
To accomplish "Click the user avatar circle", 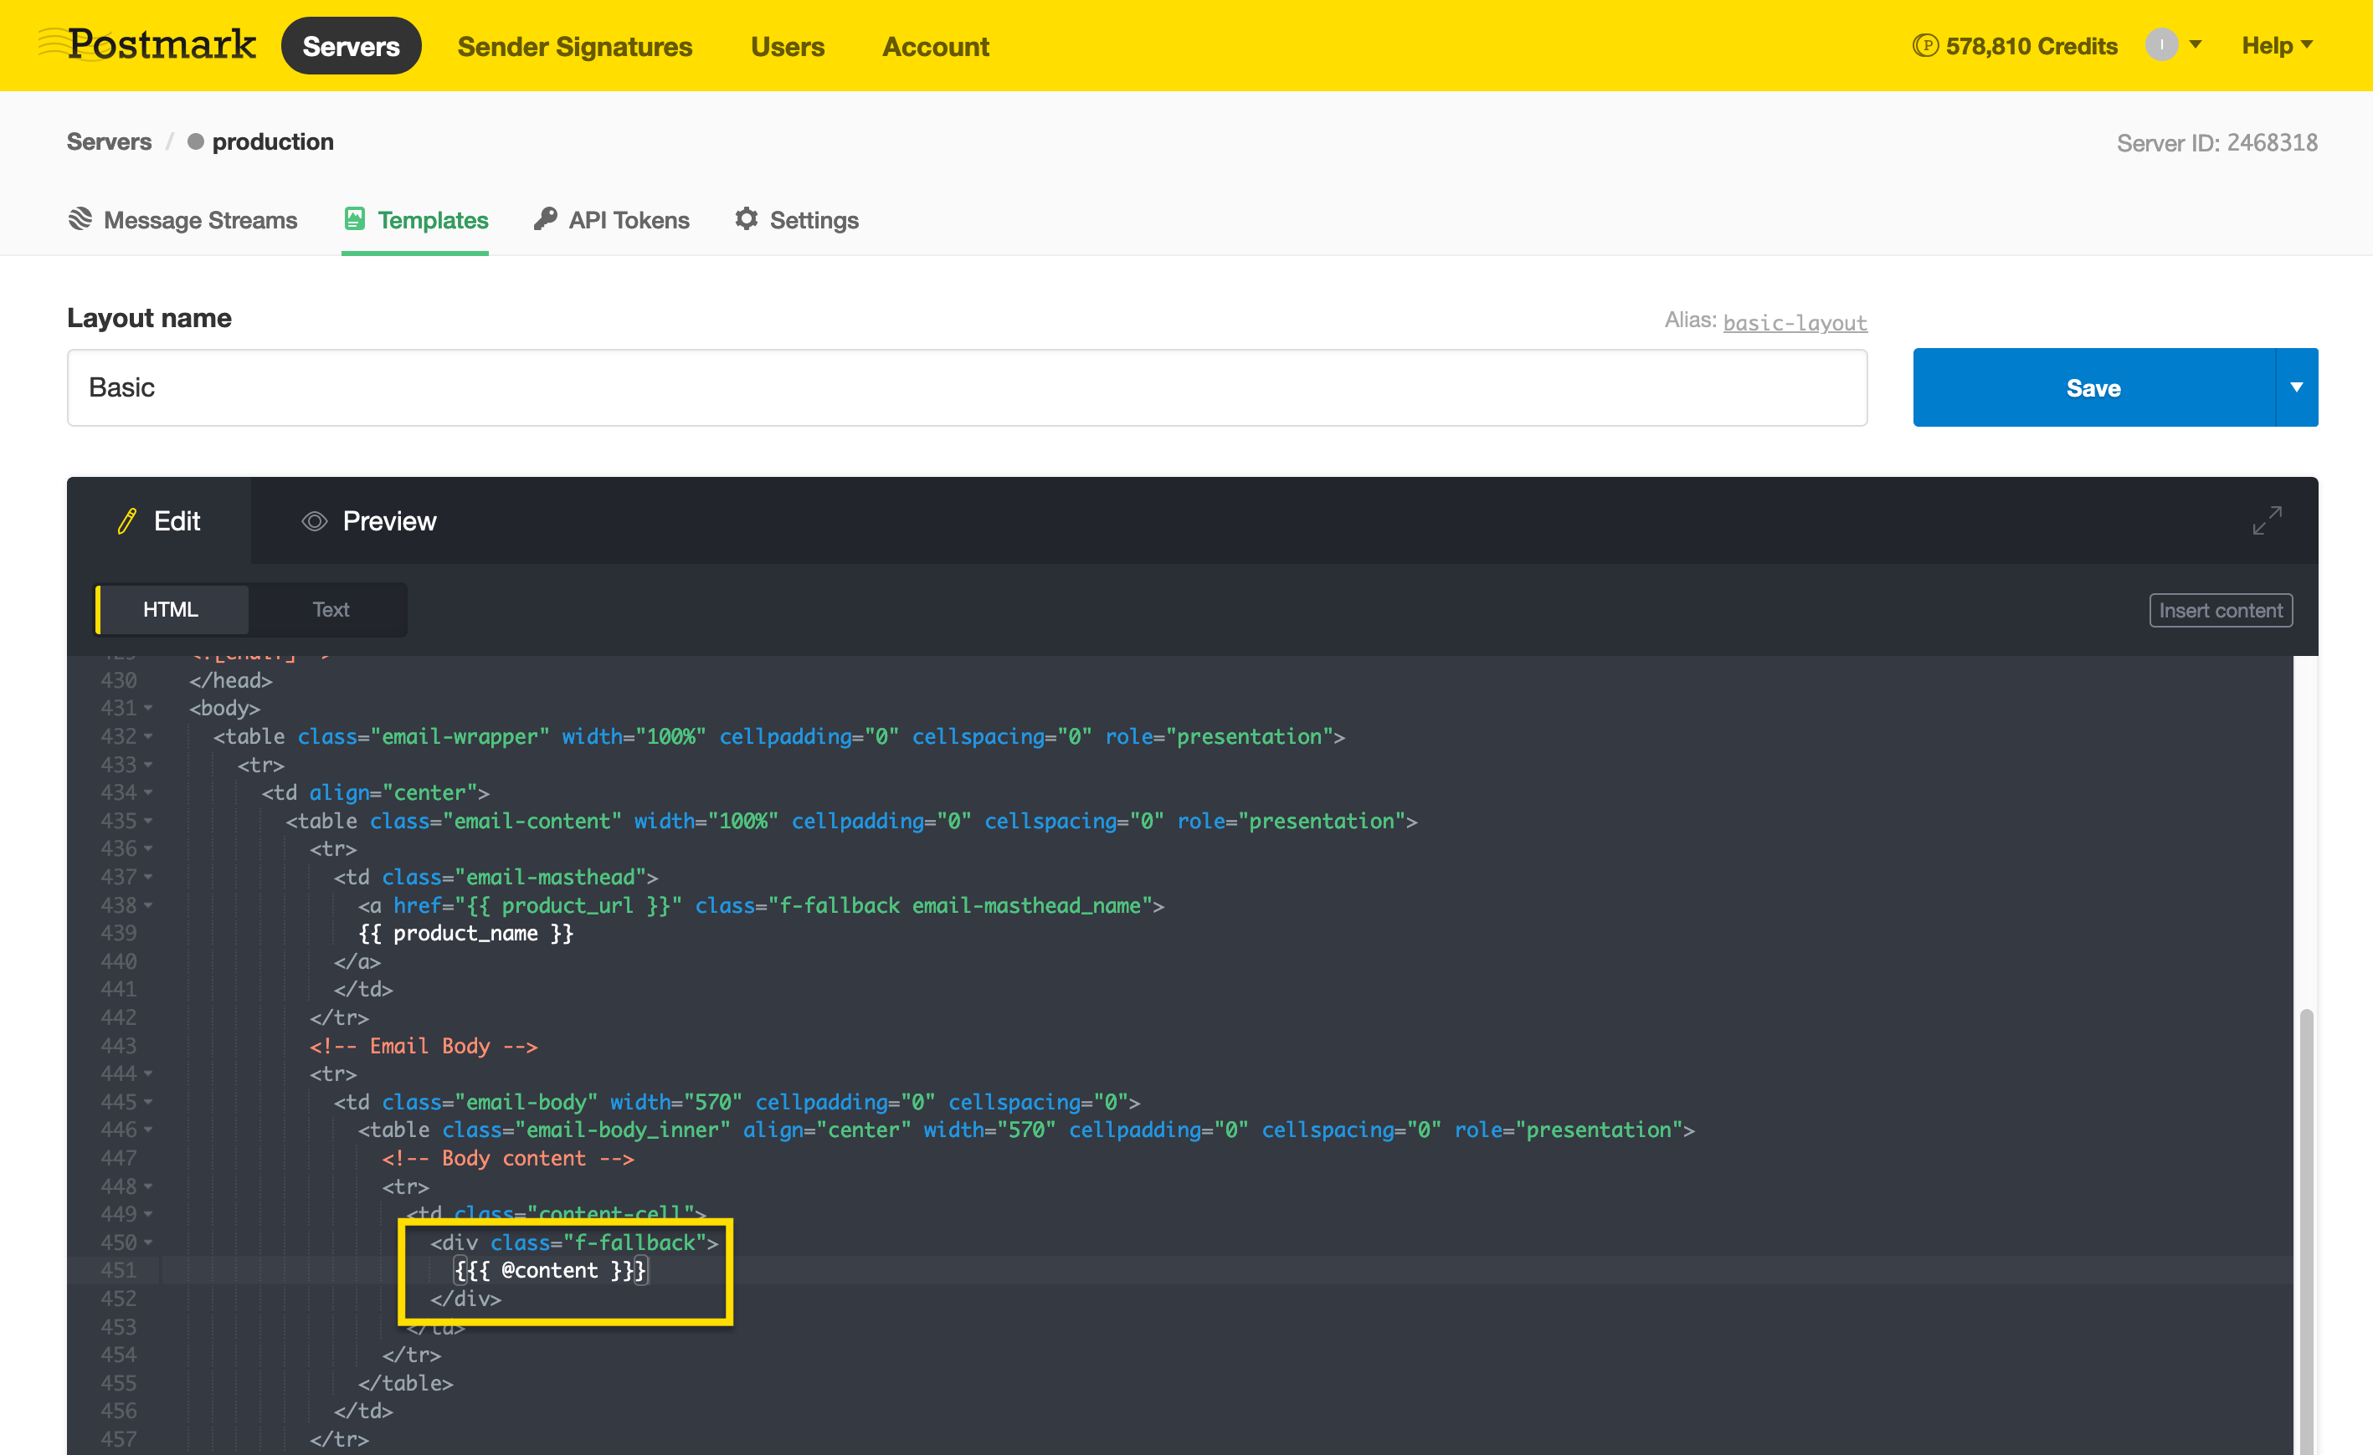I will click(x=2161, y=44).
